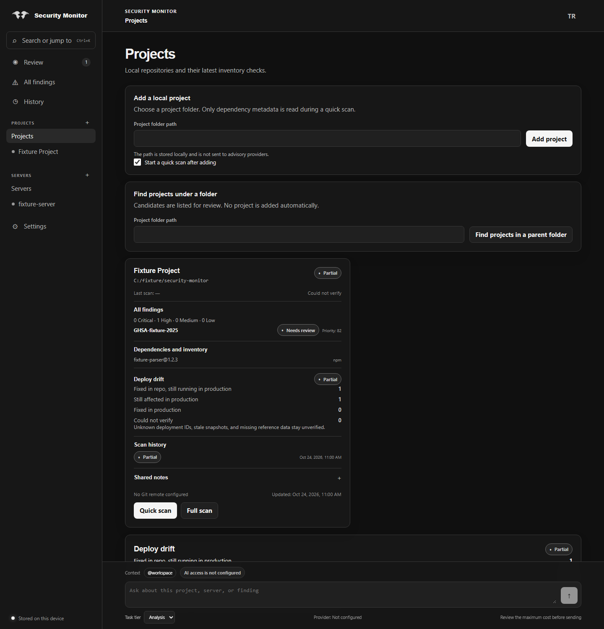Image resolution: width=604 pixels, height=629 pixels.
Task: Click the C:/fixture/security-monitor path
Action: pos(171,281)
